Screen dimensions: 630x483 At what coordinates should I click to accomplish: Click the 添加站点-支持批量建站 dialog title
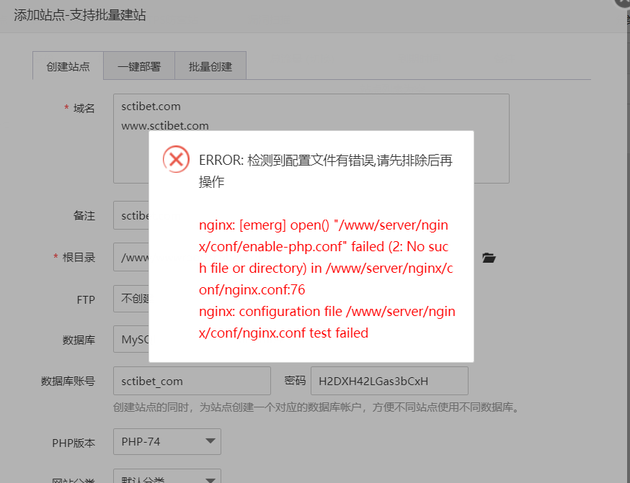pyautogui.click(x=79, y=15)
